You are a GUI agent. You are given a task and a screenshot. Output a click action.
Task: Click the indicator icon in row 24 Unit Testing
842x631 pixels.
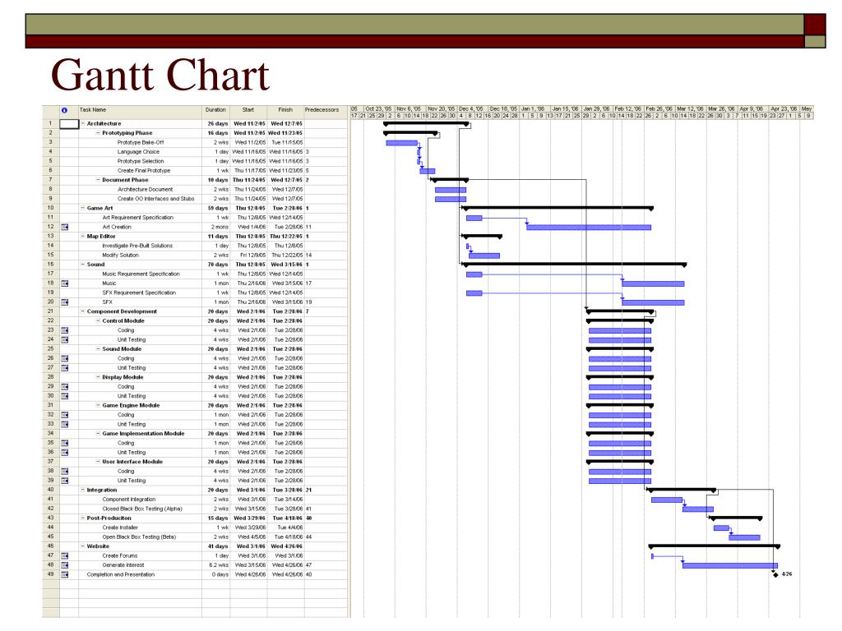click(65, 339)
